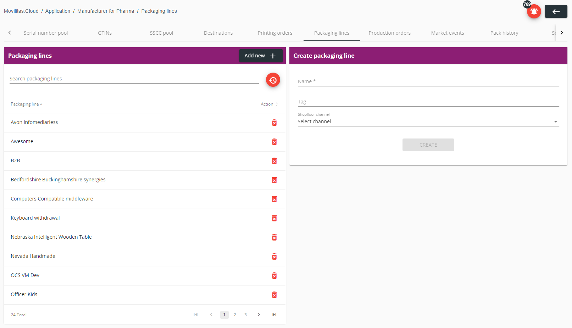Focus the Search packaging lines field
Screen dimensions: 572x328
(x=134, y=79)
